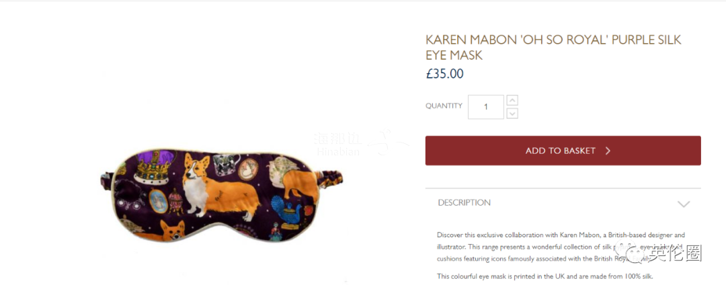Click the quantity input field
The image size is (726, 285).
pos(486,107)
